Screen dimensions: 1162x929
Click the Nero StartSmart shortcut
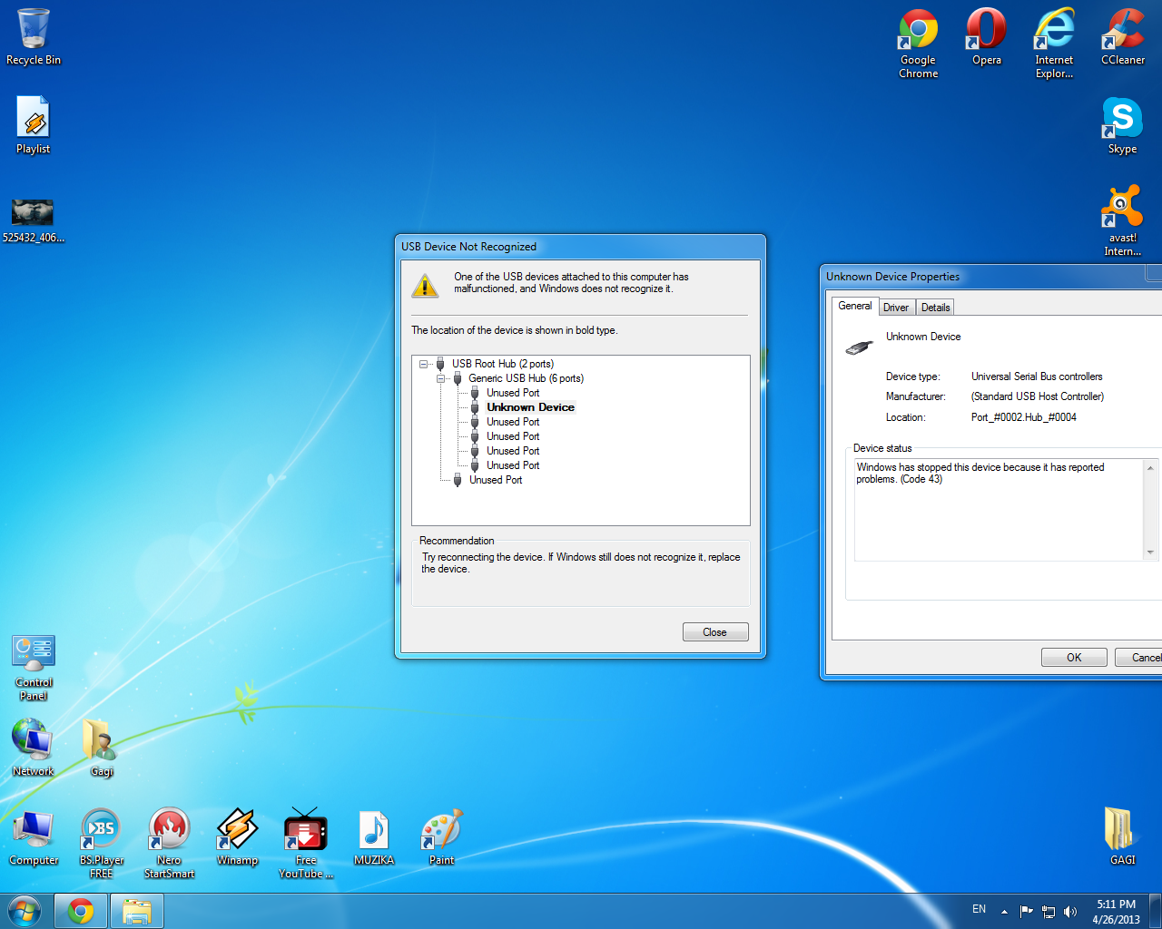coord(169,830)
